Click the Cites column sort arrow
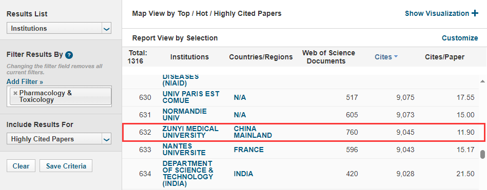 pos(396,57)
